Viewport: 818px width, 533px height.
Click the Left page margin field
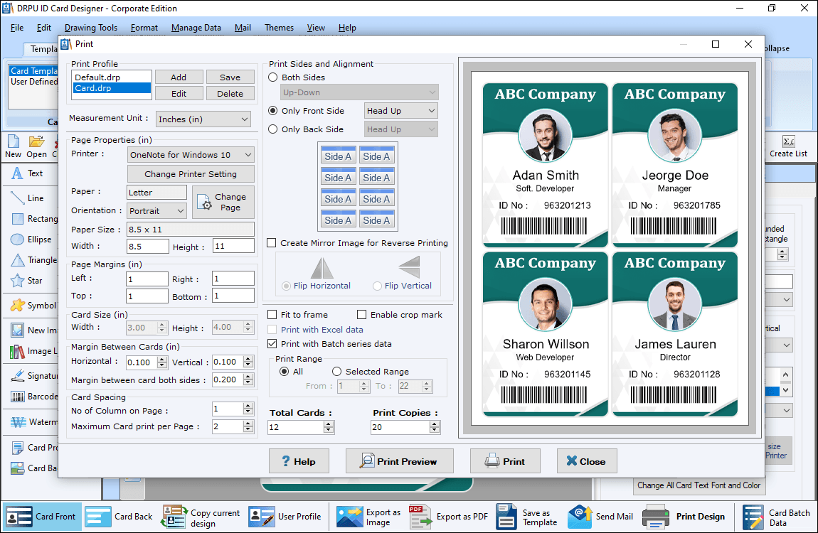[x=147, y=279]
